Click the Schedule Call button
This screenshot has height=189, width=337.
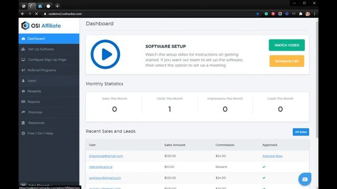[286, 61]
